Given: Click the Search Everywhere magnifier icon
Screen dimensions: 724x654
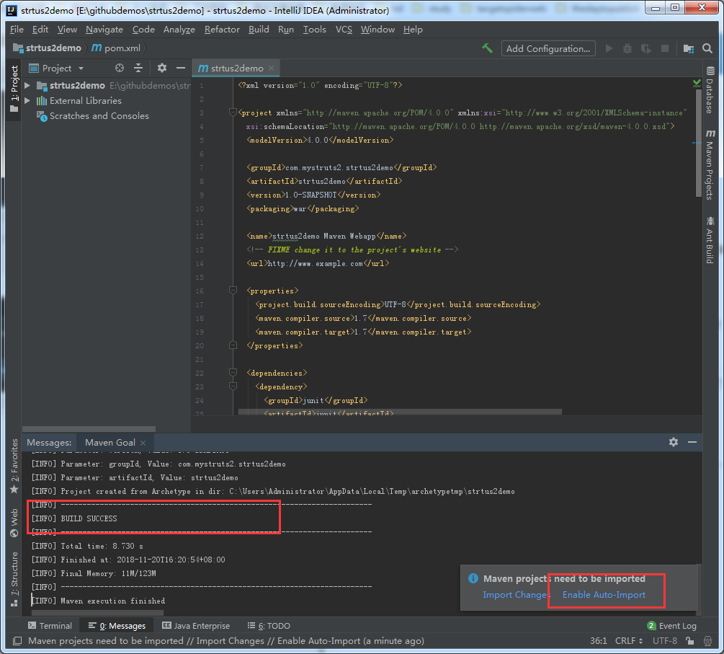Looking at the screenshot, I should [707, 48].
